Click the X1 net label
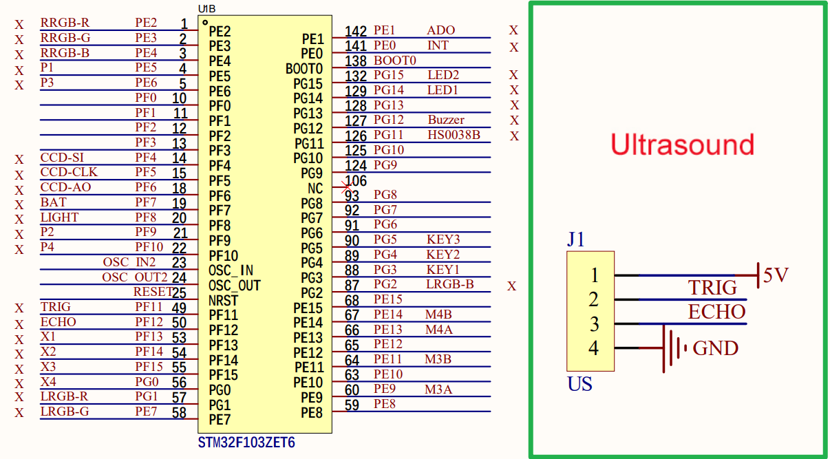Image resolution: width=830 pixels, height=459 pixels. (x=48, y=337)
